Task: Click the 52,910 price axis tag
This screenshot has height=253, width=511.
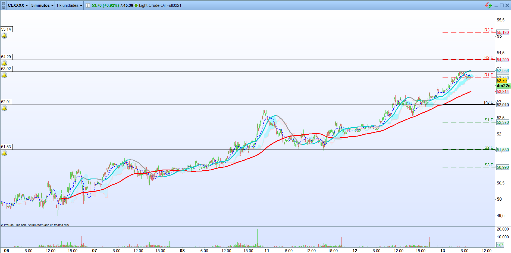Action: [x=503, y=105]
